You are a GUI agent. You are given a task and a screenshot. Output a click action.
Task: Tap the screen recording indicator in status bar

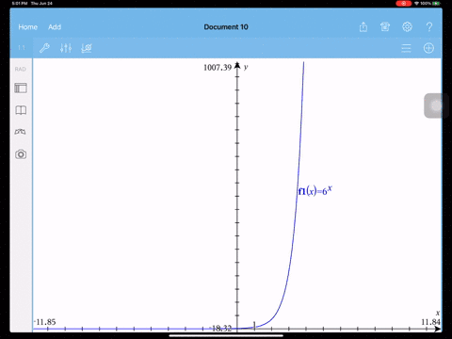[x=404, y=4]
